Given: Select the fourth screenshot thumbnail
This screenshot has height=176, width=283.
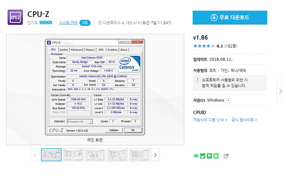Looking at the screenshot, I should click(x=117, y=155).
